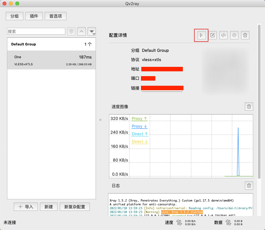Open the sort dropdown arrow button
265x230 pixels.
92,31
